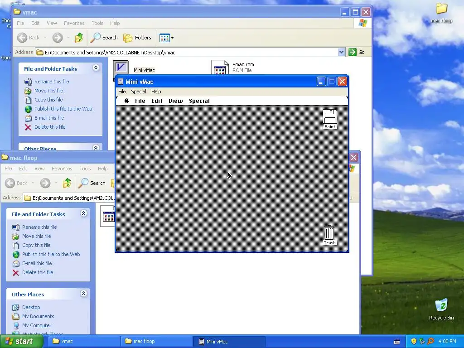Screen dimensions: 464x348
Task: Click E-mail this file in vmac window
Action: point(49,118)
